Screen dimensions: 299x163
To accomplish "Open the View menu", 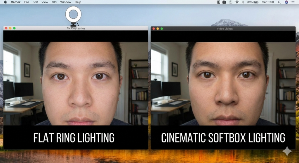I will [x=45, y=2].
